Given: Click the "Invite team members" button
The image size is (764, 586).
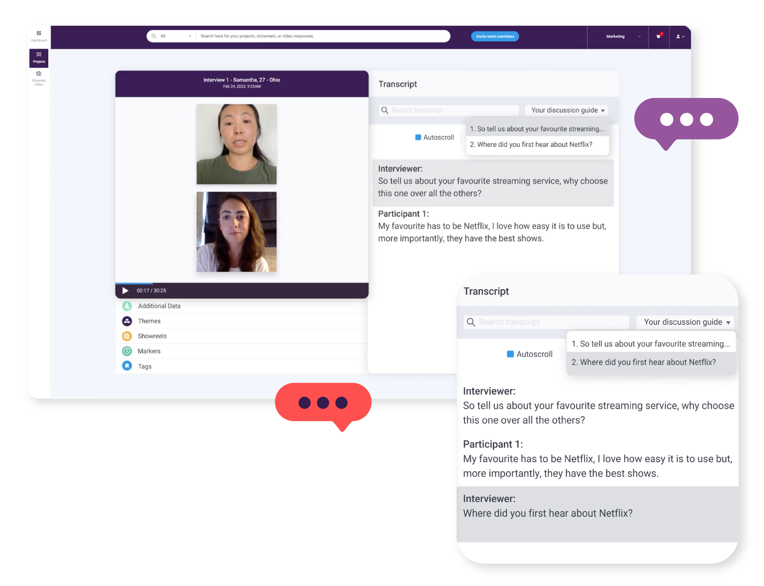Looking at the screenshot, I should [494, 36].
